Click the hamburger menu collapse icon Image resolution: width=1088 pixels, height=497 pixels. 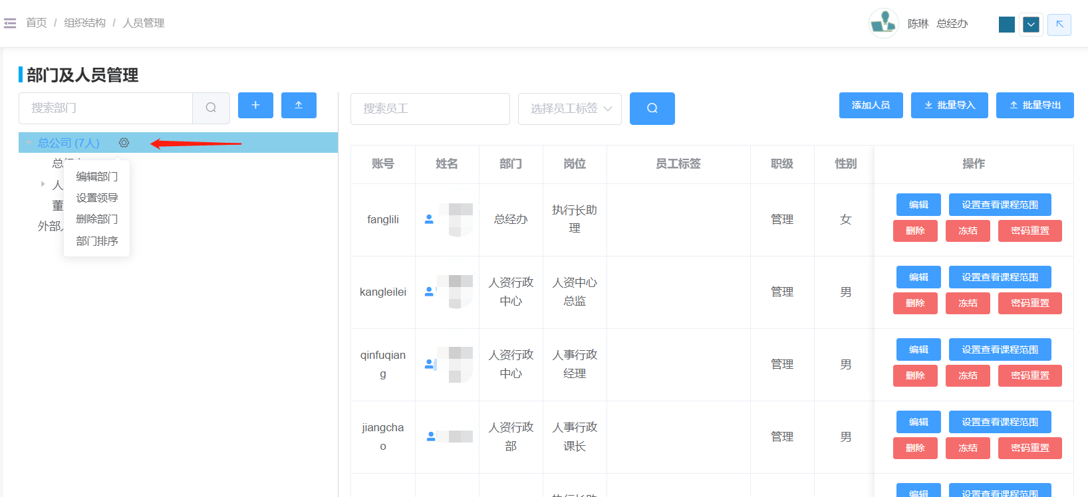coord(10,23)
